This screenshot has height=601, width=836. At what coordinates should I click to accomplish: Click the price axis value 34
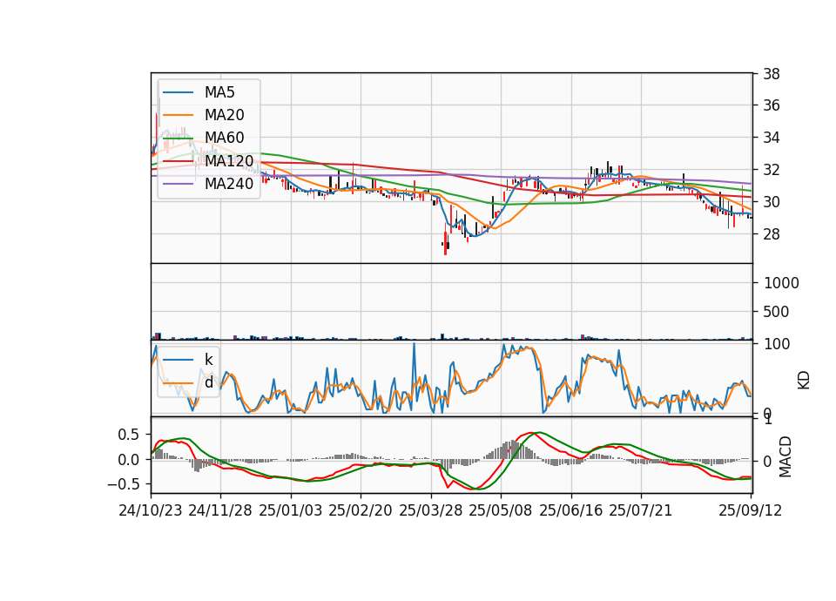[x=772, y=138]
